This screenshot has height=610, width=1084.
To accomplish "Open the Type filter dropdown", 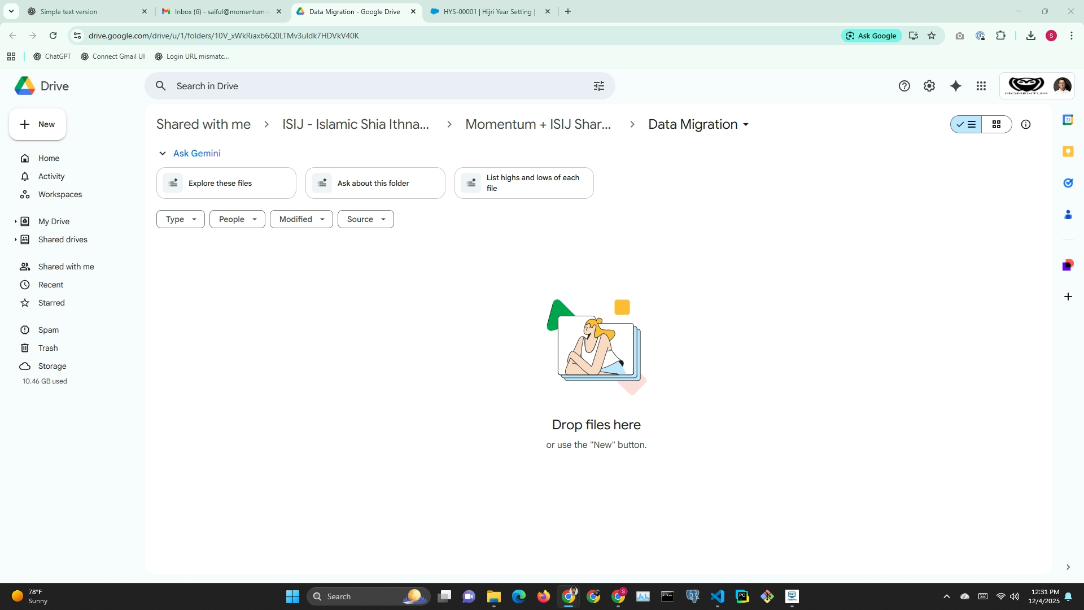I will 181,219.
